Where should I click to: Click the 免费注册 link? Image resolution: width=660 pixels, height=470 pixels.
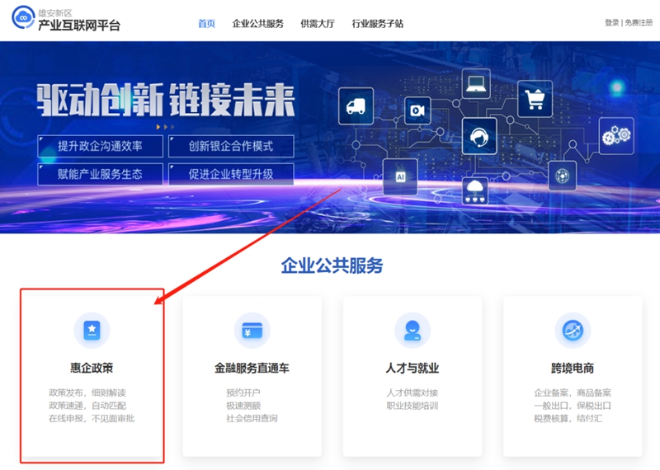tap(639, 23)
